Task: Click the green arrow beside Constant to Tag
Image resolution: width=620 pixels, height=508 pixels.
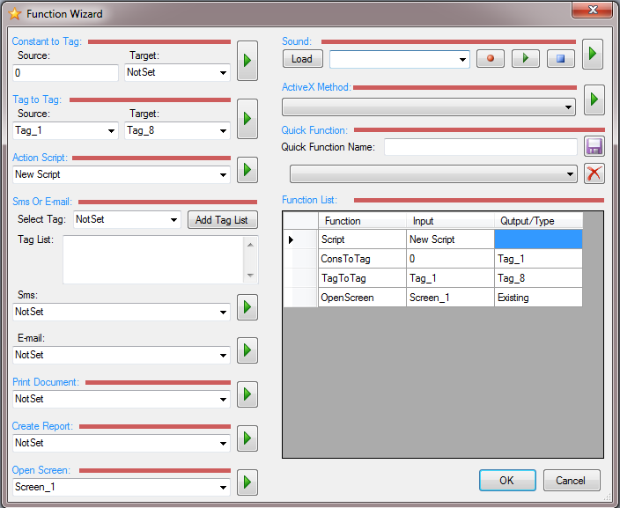Action: pyautogui.click(x=247, y=62)
